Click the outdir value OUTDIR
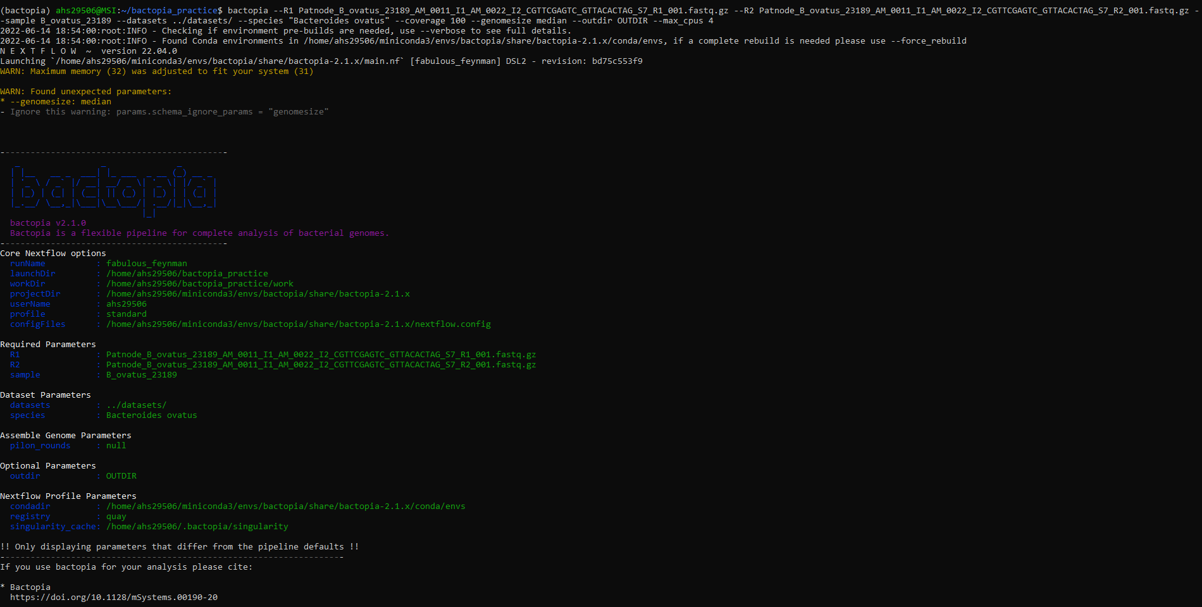The image size is (1202, 607). pyautogui.click(x=121, y=475)
